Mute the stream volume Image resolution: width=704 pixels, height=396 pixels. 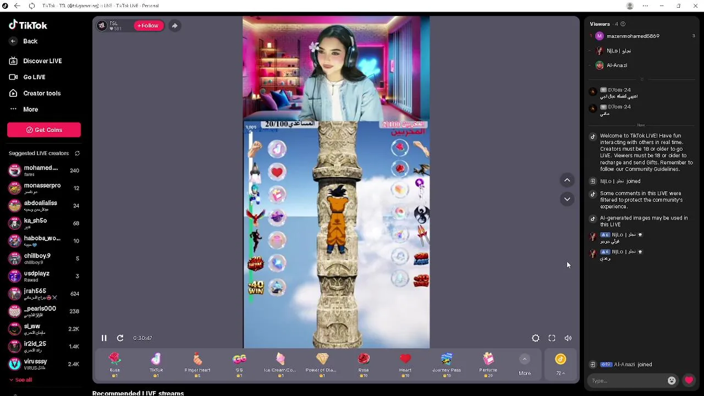(x=568, y=338)
